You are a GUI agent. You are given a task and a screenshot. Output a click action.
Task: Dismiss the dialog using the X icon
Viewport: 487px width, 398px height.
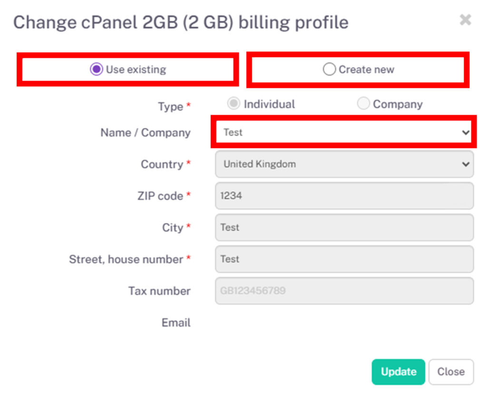pos(465,20)
